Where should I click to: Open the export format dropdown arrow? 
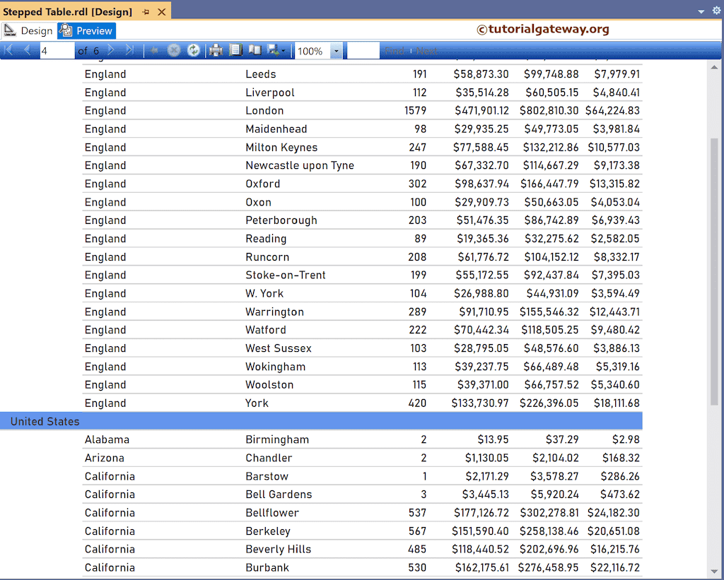coord(284,50)
